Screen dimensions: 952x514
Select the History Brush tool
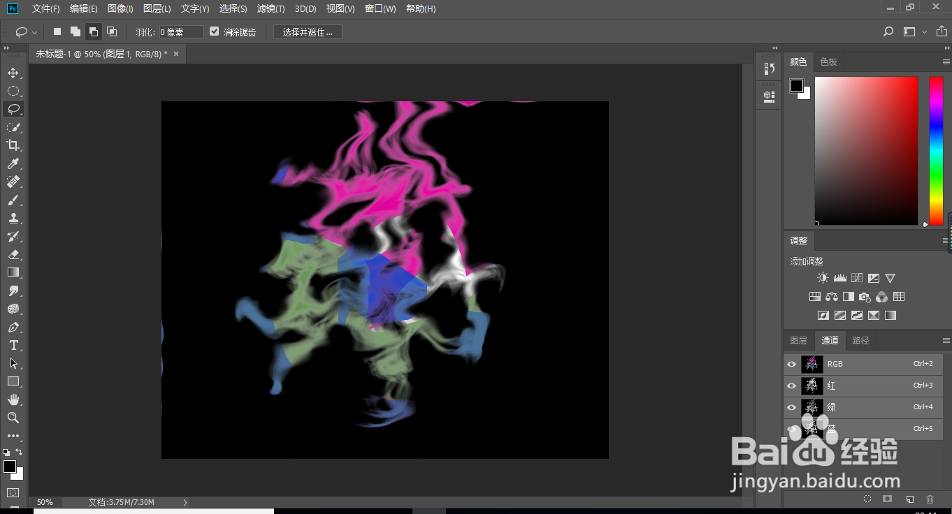tap(13, 236)
